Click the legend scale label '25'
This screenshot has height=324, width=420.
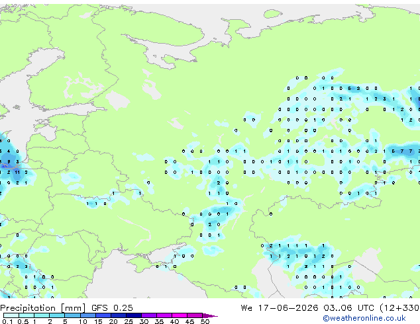(x=129, y=321)
